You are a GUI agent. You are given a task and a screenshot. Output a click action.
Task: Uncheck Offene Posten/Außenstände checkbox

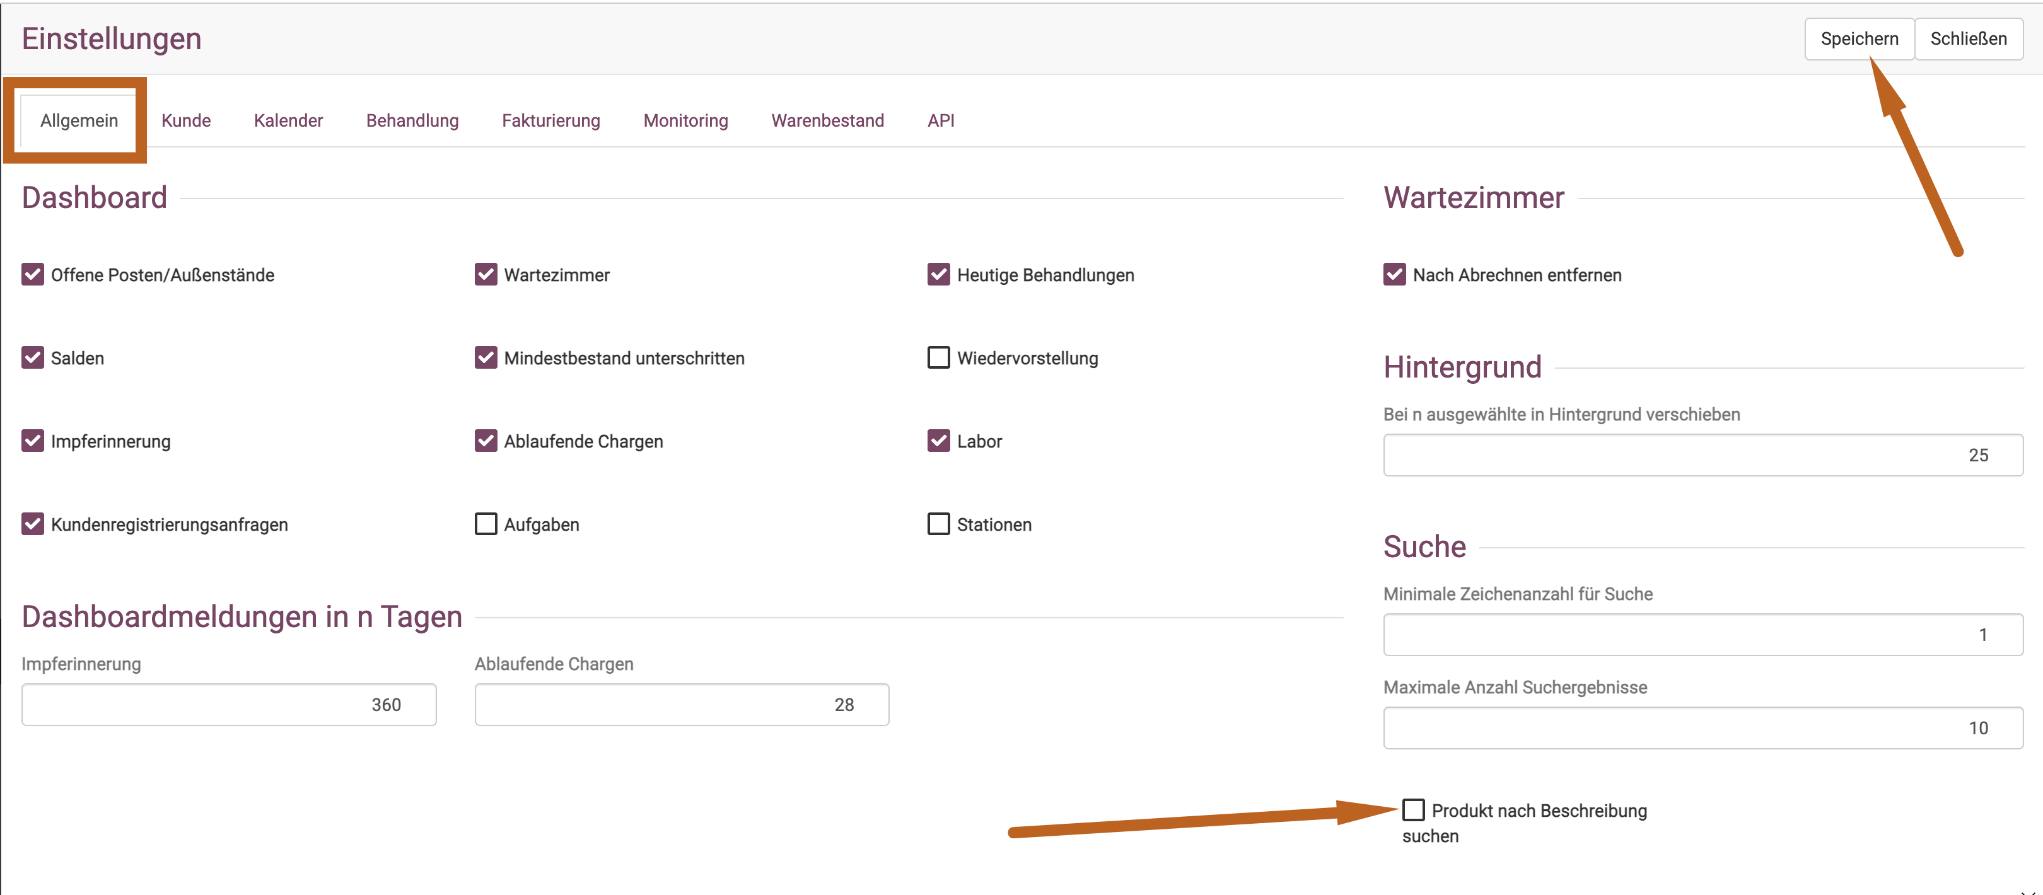tap(33, 274)
